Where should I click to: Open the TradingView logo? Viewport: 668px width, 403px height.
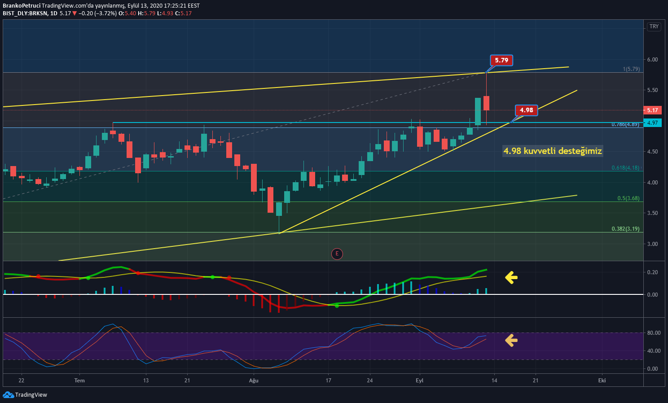pos(25,395)
